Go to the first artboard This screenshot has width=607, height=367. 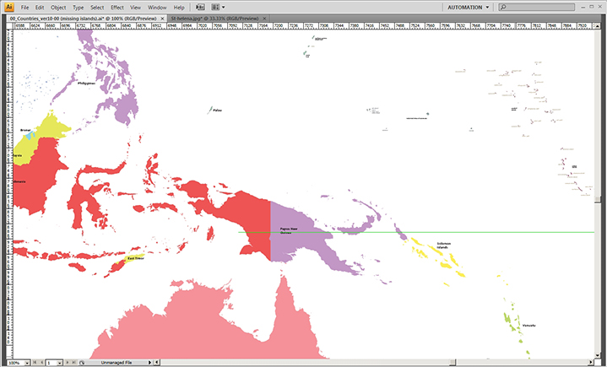click(x=35, y=362)
